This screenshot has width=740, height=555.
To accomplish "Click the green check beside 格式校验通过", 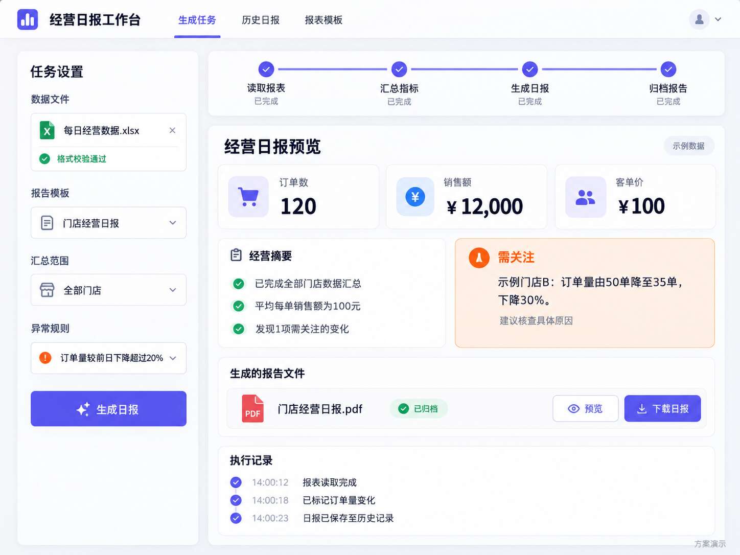I will [x=45, y=159].
